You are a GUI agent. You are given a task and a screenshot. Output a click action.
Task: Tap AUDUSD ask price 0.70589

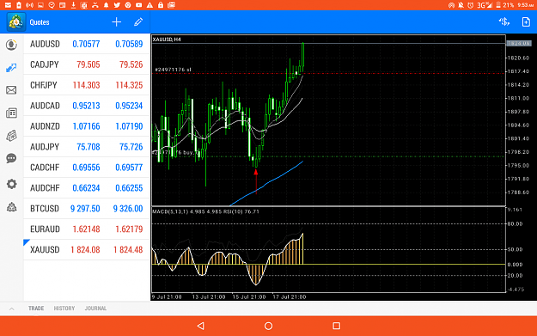(129, 44)
